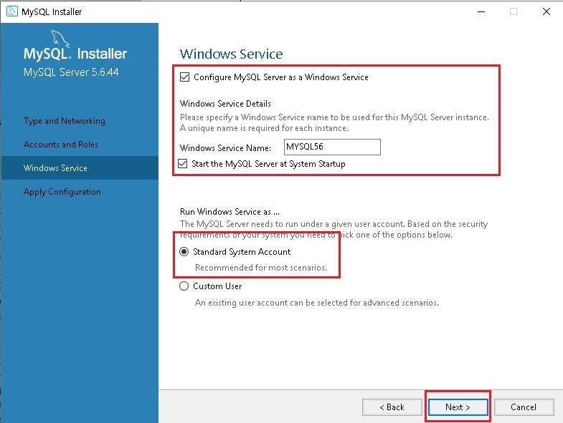Jump to Apply Configuration step

[62, 192]
